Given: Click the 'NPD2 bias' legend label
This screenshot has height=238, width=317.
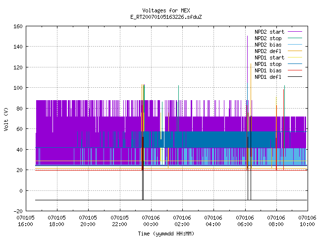Looking at the screenshot, I should pos(268,45).
